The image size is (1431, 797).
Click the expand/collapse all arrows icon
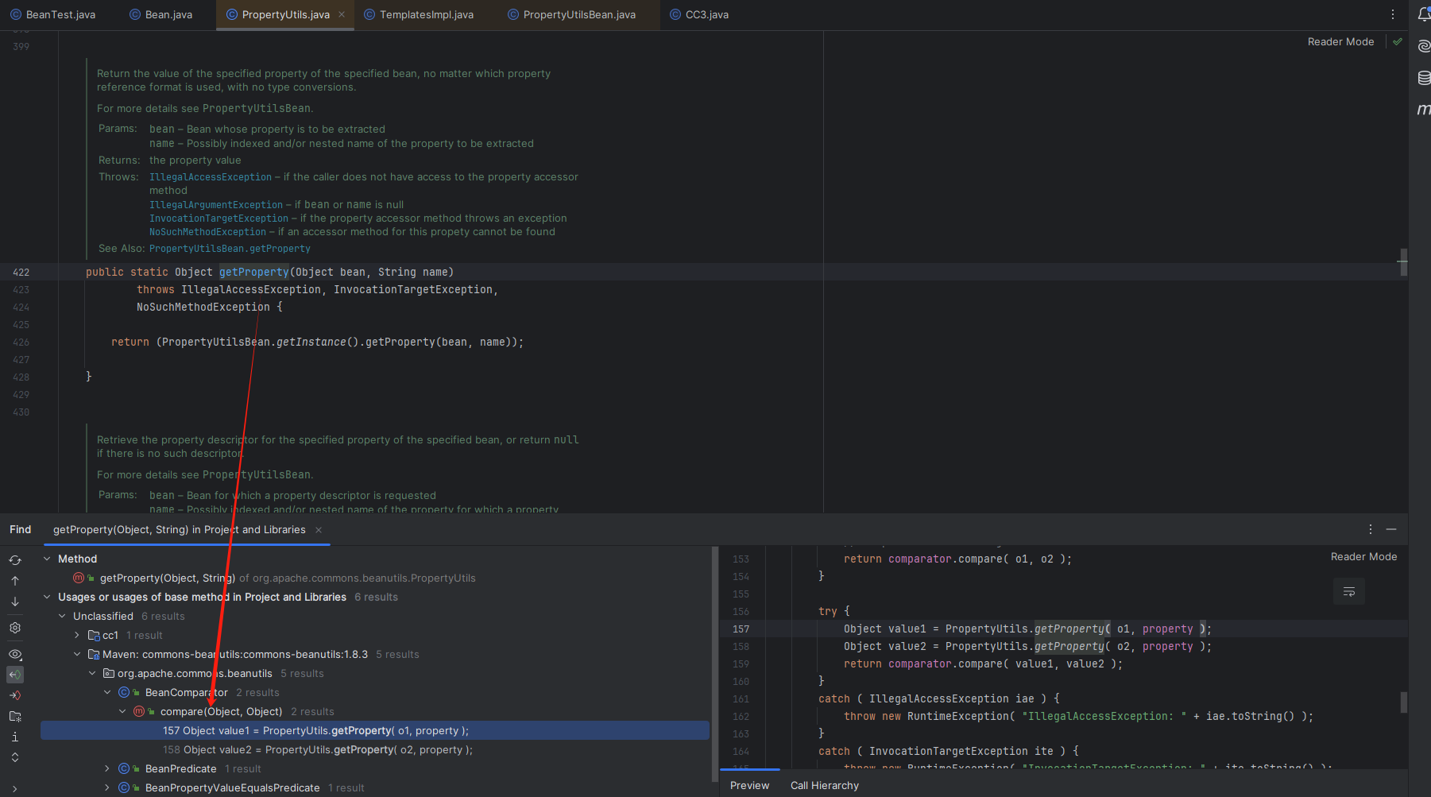pos(15,757)
